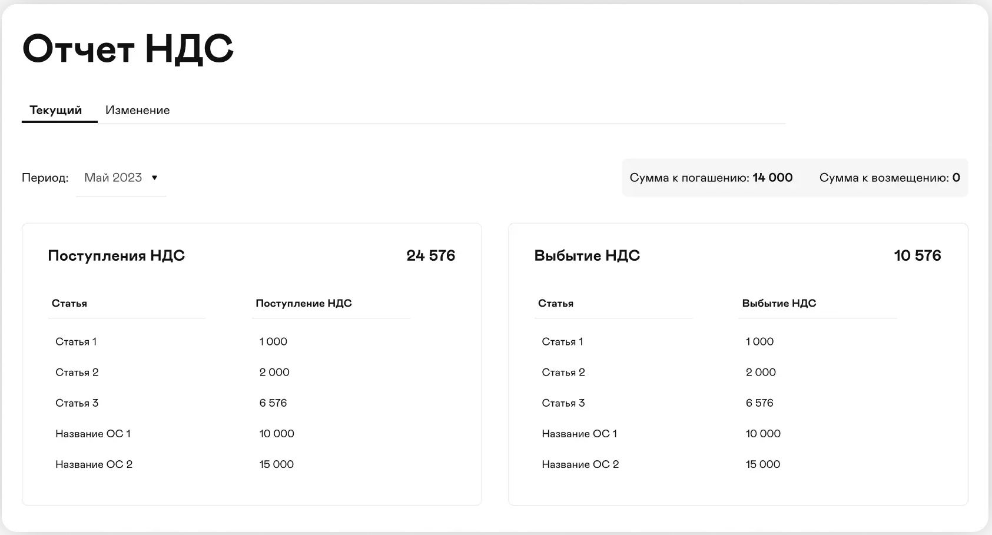Click the Период: label
This screenshot has height=535, width=992.
pos(45,178)
